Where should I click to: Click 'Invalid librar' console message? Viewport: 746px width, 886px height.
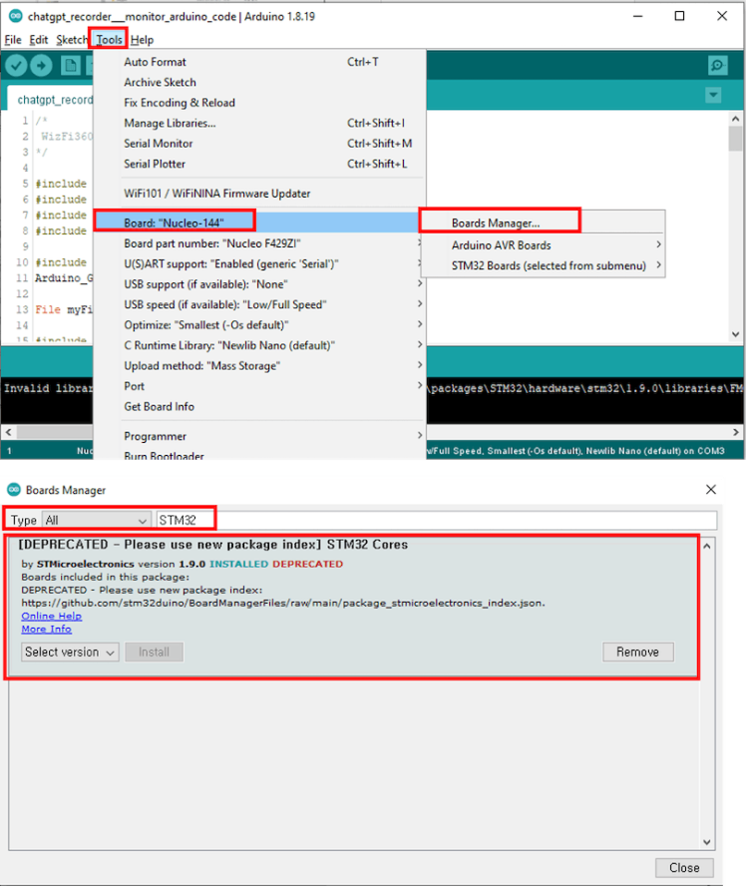(48, 388)
